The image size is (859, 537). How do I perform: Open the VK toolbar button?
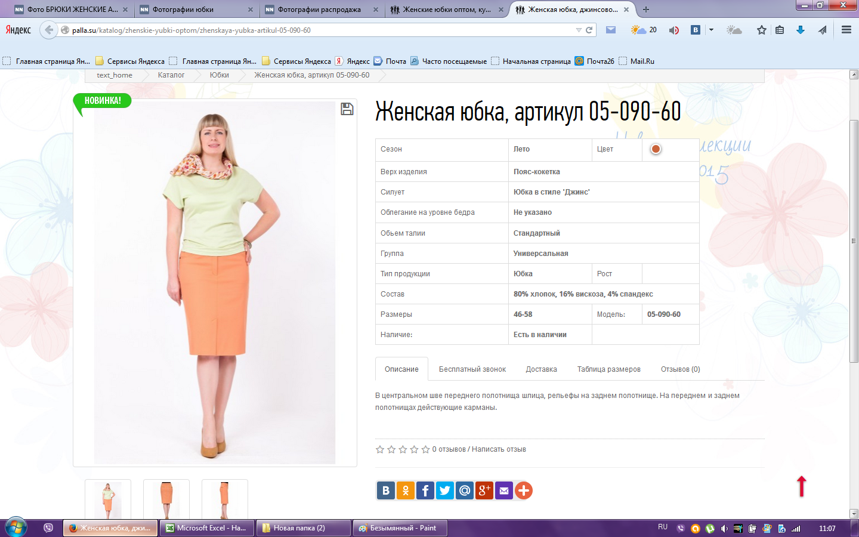point(696,30)
